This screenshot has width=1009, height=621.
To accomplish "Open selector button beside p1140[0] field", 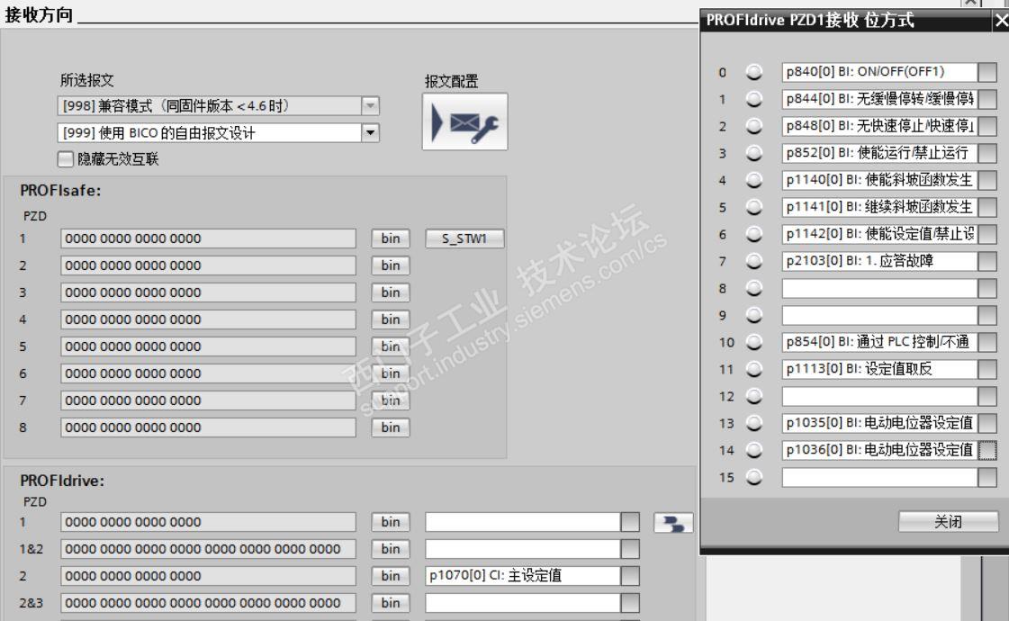I will 986,180.
